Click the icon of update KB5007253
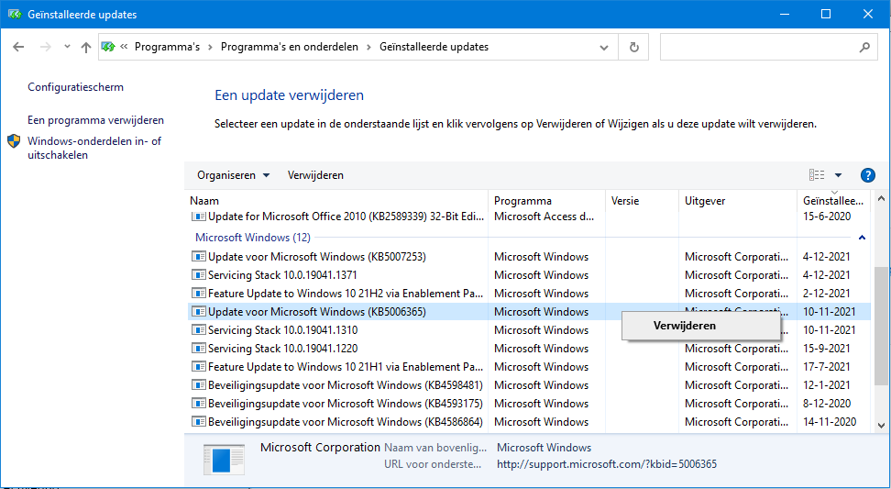Viewport: 891px width, 489px height. (198, 257)
